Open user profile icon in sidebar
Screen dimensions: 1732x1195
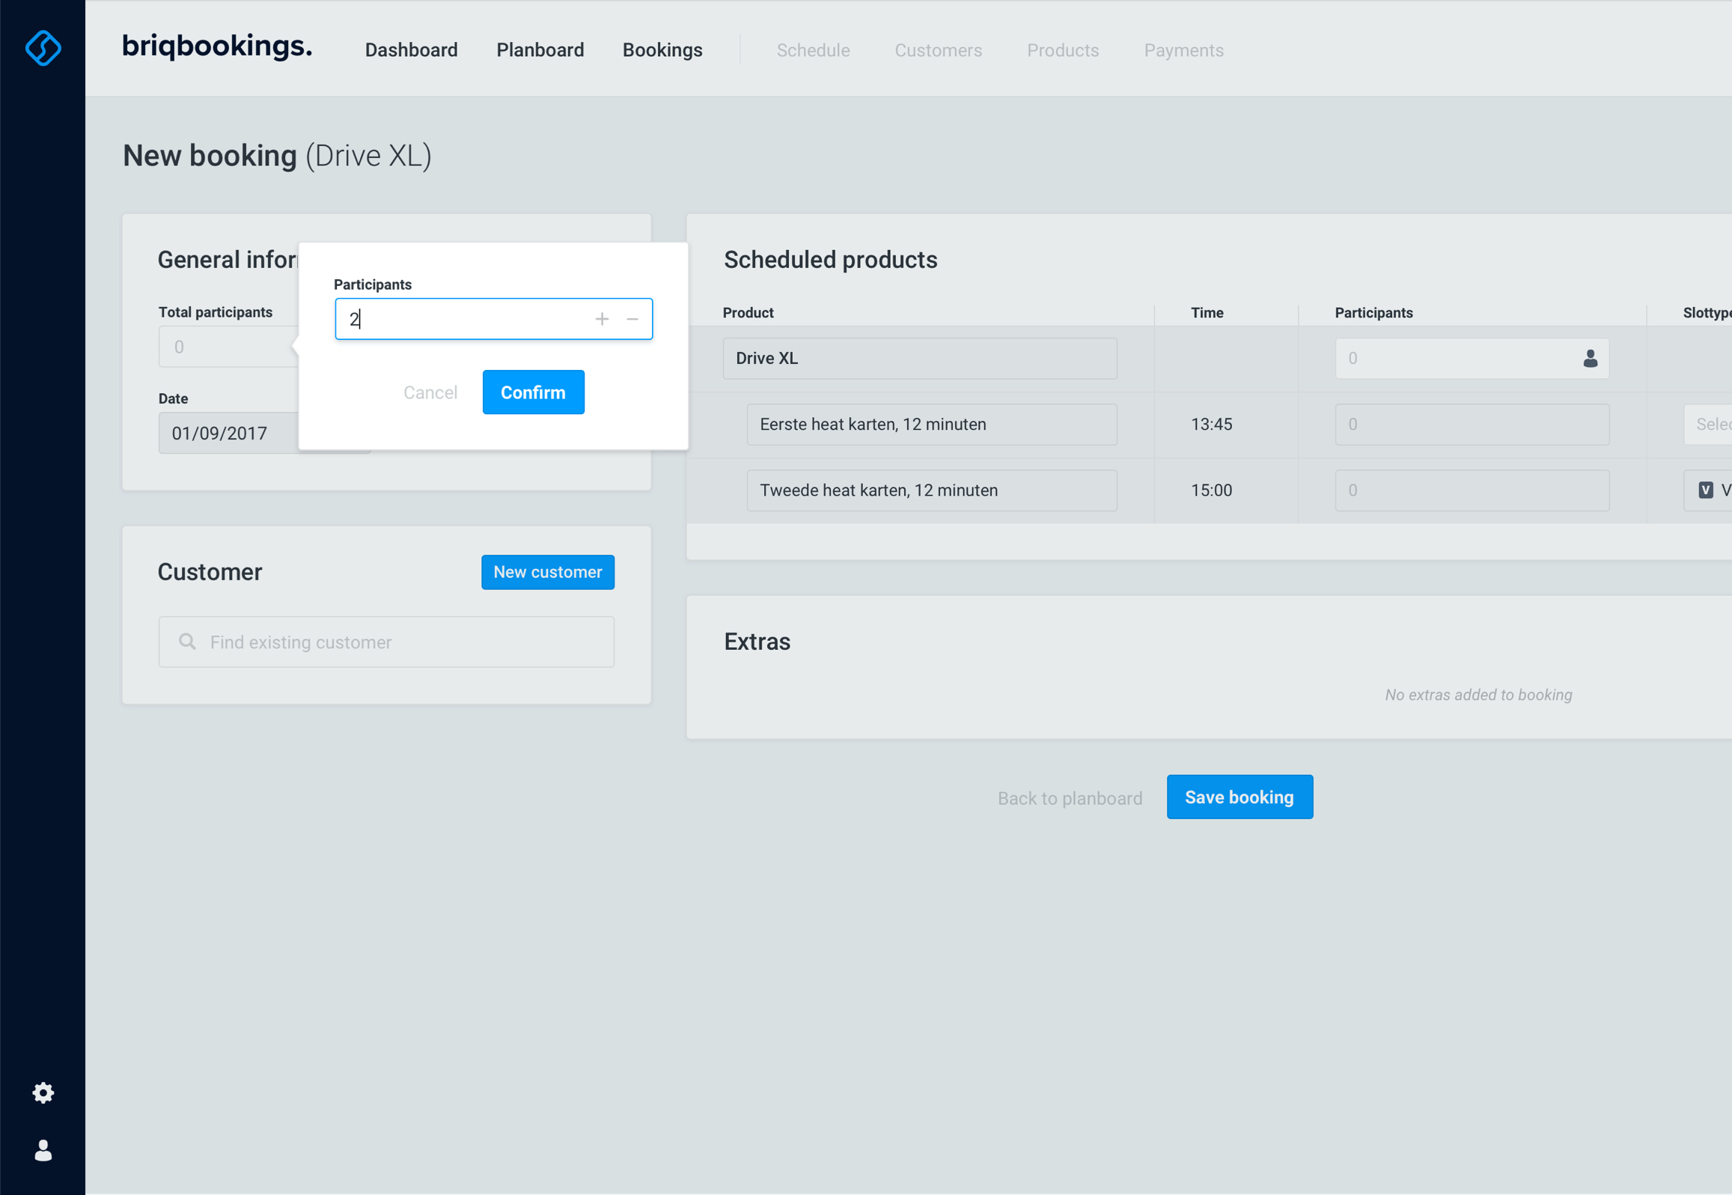(x=43, y=1150)
